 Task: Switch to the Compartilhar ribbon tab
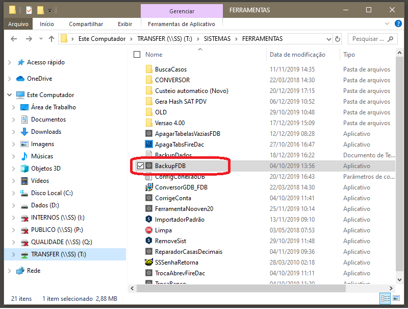pos(86,24)
